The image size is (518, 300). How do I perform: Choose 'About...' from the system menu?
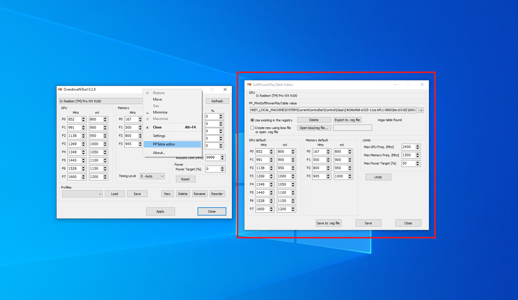172,153
